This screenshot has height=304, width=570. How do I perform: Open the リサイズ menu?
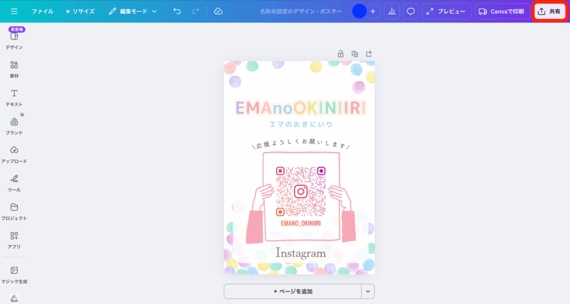click(x=80, y=11)
